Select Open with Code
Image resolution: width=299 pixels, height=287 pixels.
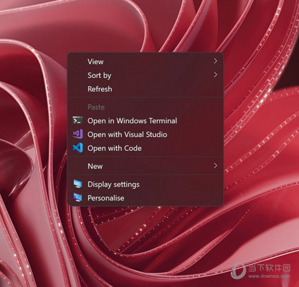[145, 148]
